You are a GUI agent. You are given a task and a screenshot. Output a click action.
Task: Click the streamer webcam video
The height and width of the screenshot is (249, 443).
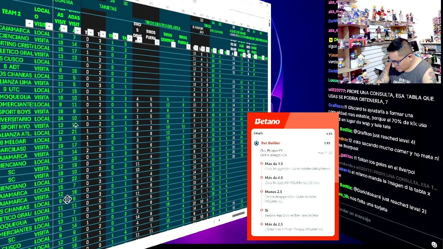389,42
